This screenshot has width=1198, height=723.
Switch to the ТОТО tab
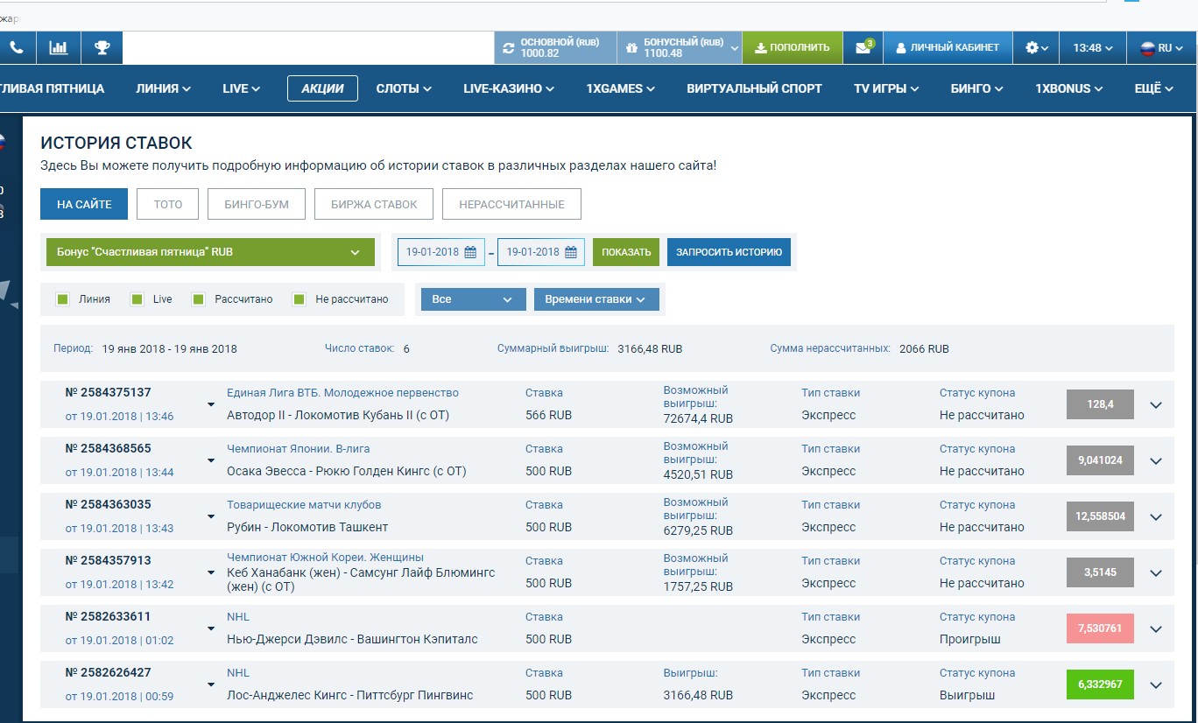point(168,204)
